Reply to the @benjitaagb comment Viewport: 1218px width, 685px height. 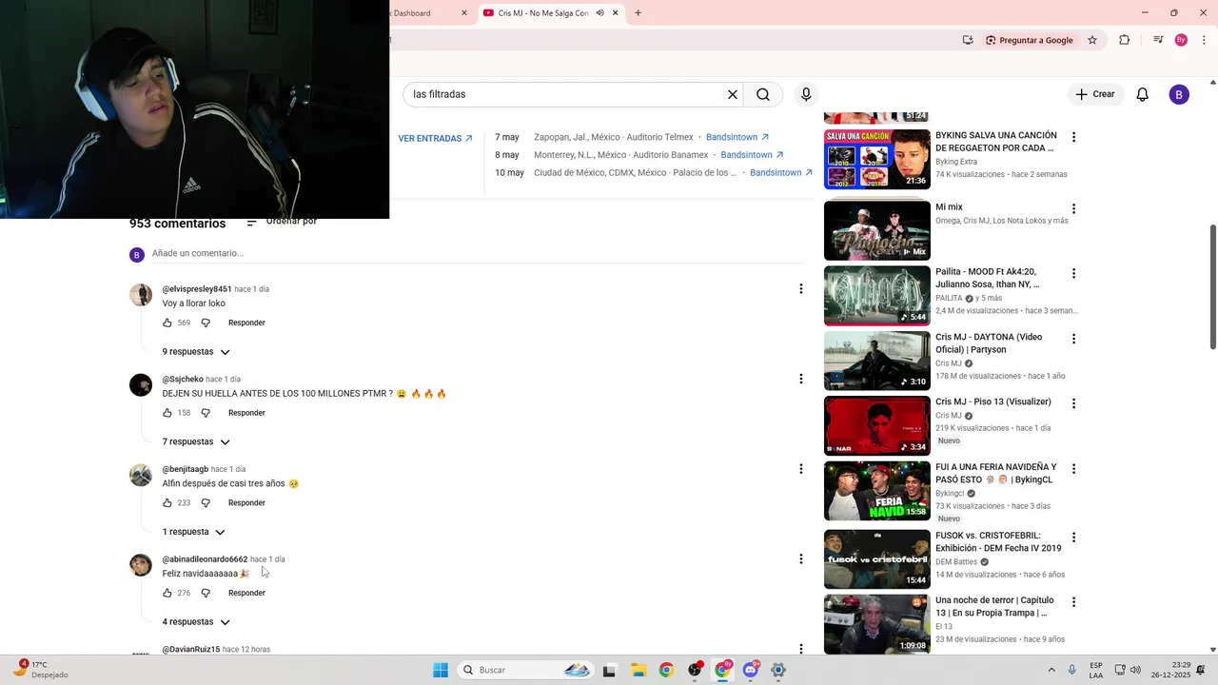[246, 502]
